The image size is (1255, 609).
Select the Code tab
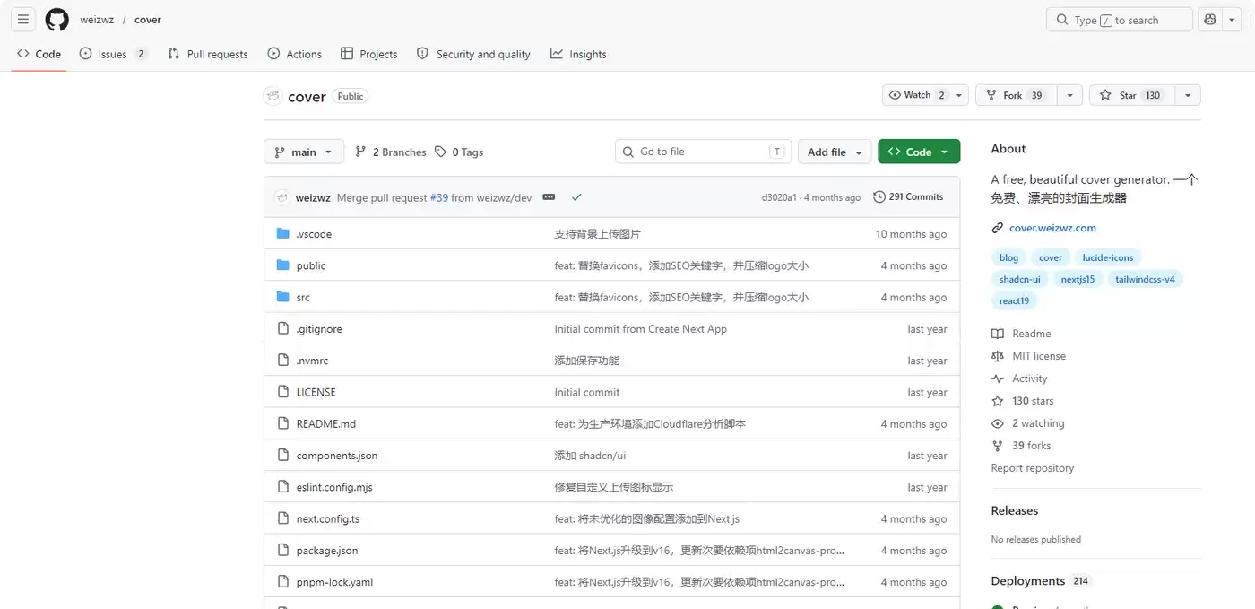[x=39, y=54]
